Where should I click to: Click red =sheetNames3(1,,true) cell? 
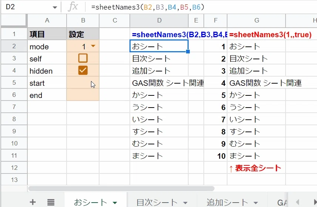[270, 34]
